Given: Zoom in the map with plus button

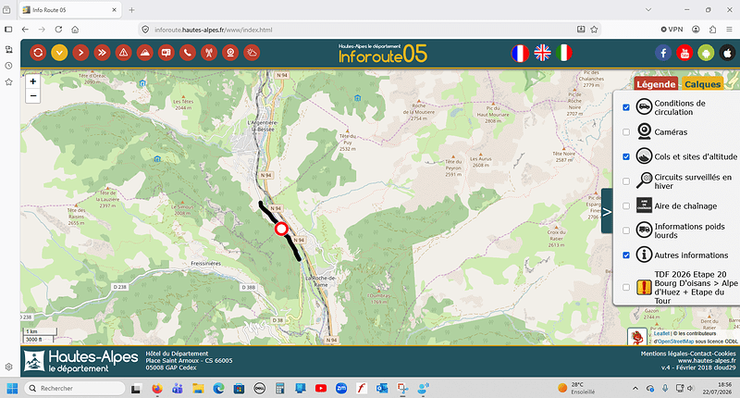Looking at the screenshot, I should (33, 81).
